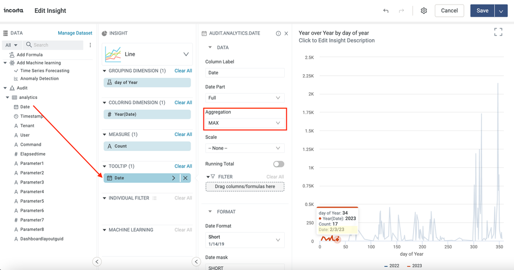Click the Cancel button
The width and height of the screenshot is (514, 270).
(449, 11)
